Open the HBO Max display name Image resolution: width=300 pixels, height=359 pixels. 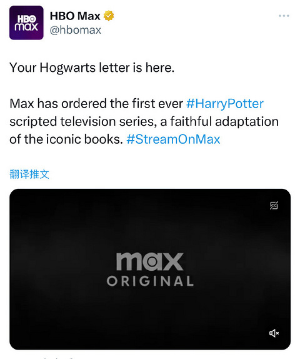[x=75, y=16]
